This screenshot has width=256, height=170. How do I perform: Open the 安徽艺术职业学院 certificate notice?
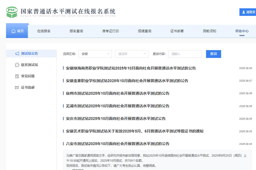pyautogui.click(x=134, y=131)
